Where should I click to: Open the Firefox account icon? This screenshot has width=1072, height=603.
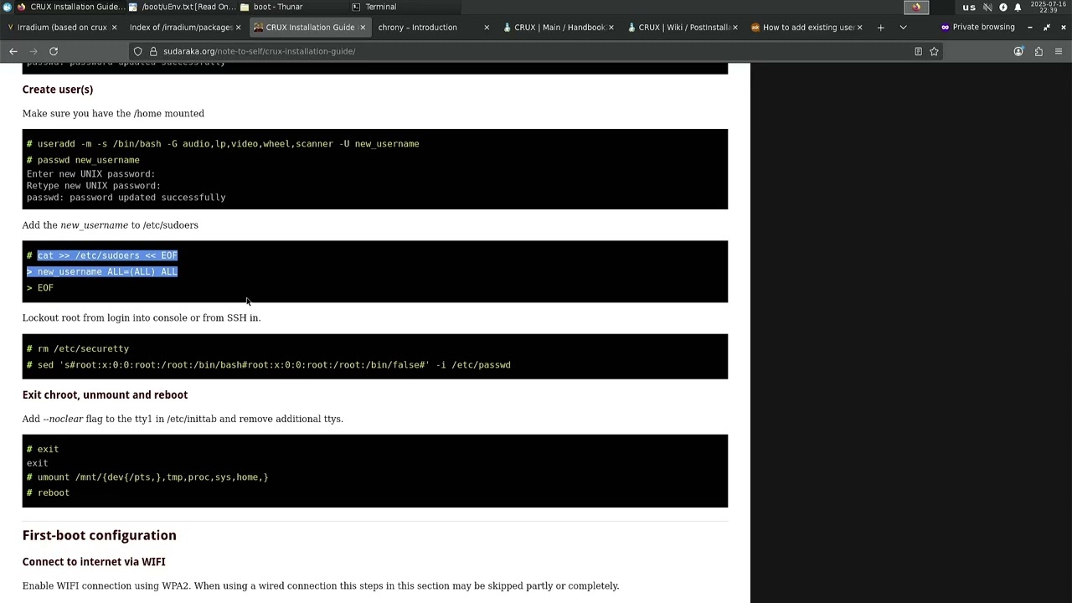pos(1018,51)
